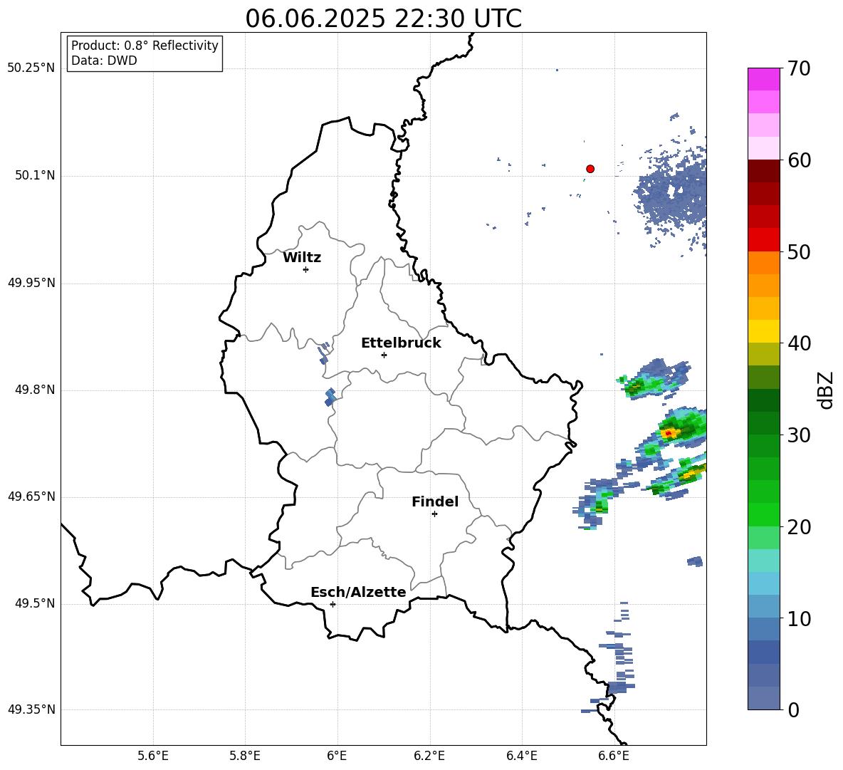Click the 49.35°N latitude label

tap(31, 709)
